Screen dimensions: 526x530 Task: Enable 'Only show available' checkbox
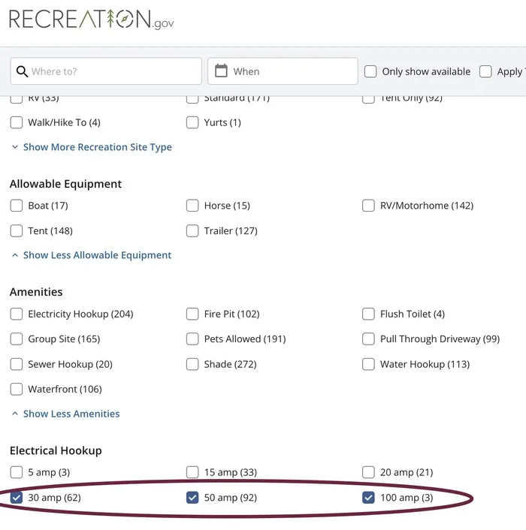click(370, 72)
